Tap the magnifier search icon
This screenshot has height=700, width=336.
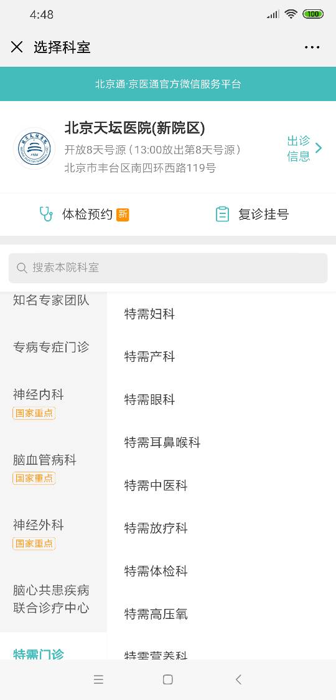coord(21,268)
